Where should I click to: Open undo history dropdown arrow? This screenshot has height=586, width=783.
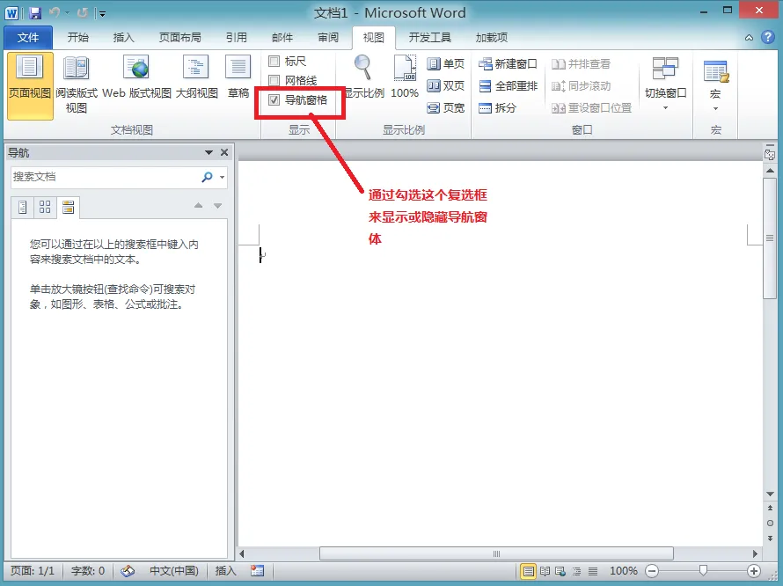(x=67, y=13)
